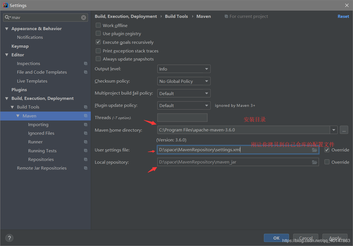The height and width of the screenshot is (246, 353).
Task: Enable Use plugin registry checkbox
Action: coord(98,33)
